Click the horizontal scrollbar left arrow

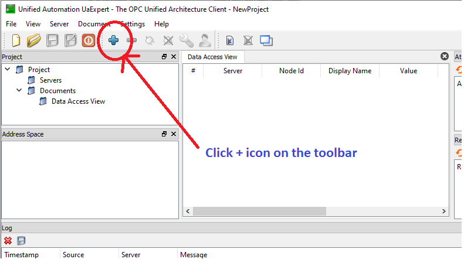tap(188, 211)
